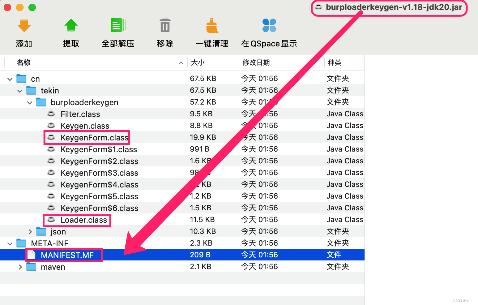Select the KeygenForm$4.class file name
Viewport: 478px width, 305px height.
(x=100, y=185)
